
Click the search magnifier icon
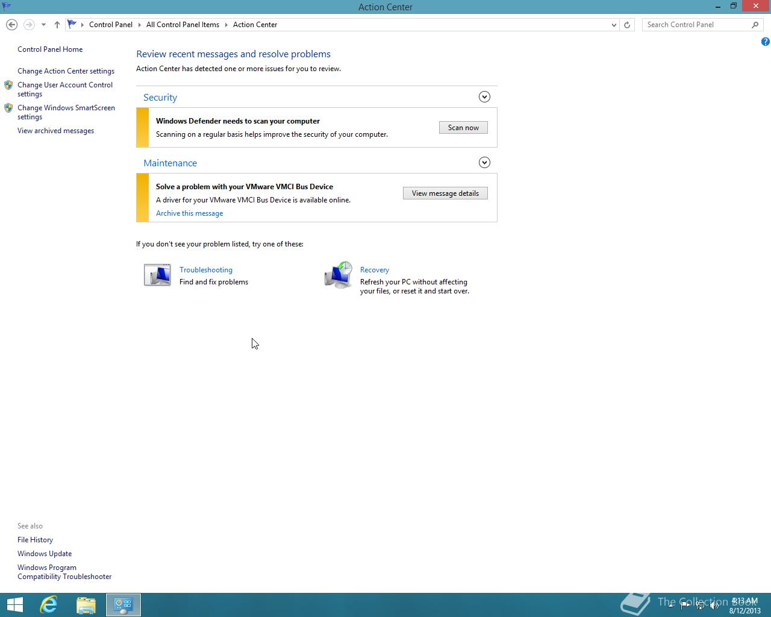click(x=755, y=25)
